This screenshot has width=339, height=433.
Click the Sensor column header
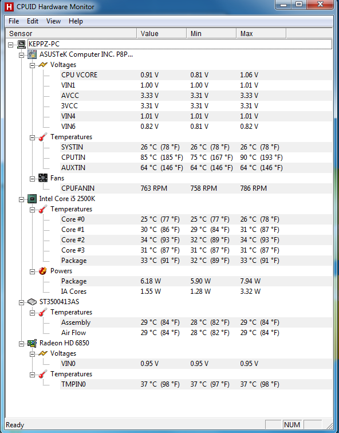tap(71, 33)
